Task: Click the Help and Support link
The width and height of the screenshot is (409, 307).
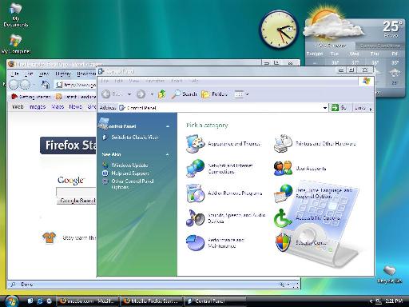Action: (x=130, y=173)
